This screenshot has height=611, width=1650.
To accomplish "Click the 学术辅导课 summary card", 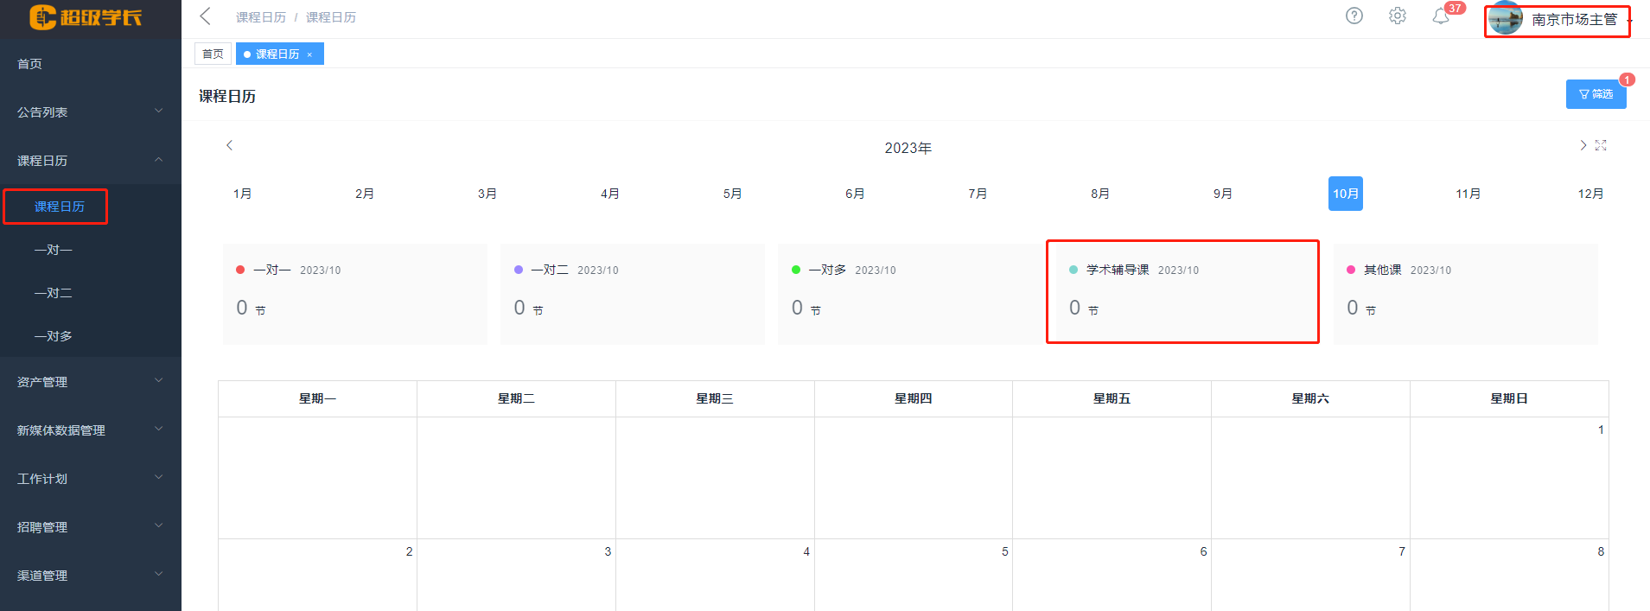I will tap(1182, 292).
